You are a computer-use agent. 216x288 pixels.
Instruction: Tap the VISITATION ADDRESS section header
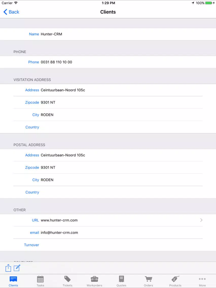pos(32,80)
